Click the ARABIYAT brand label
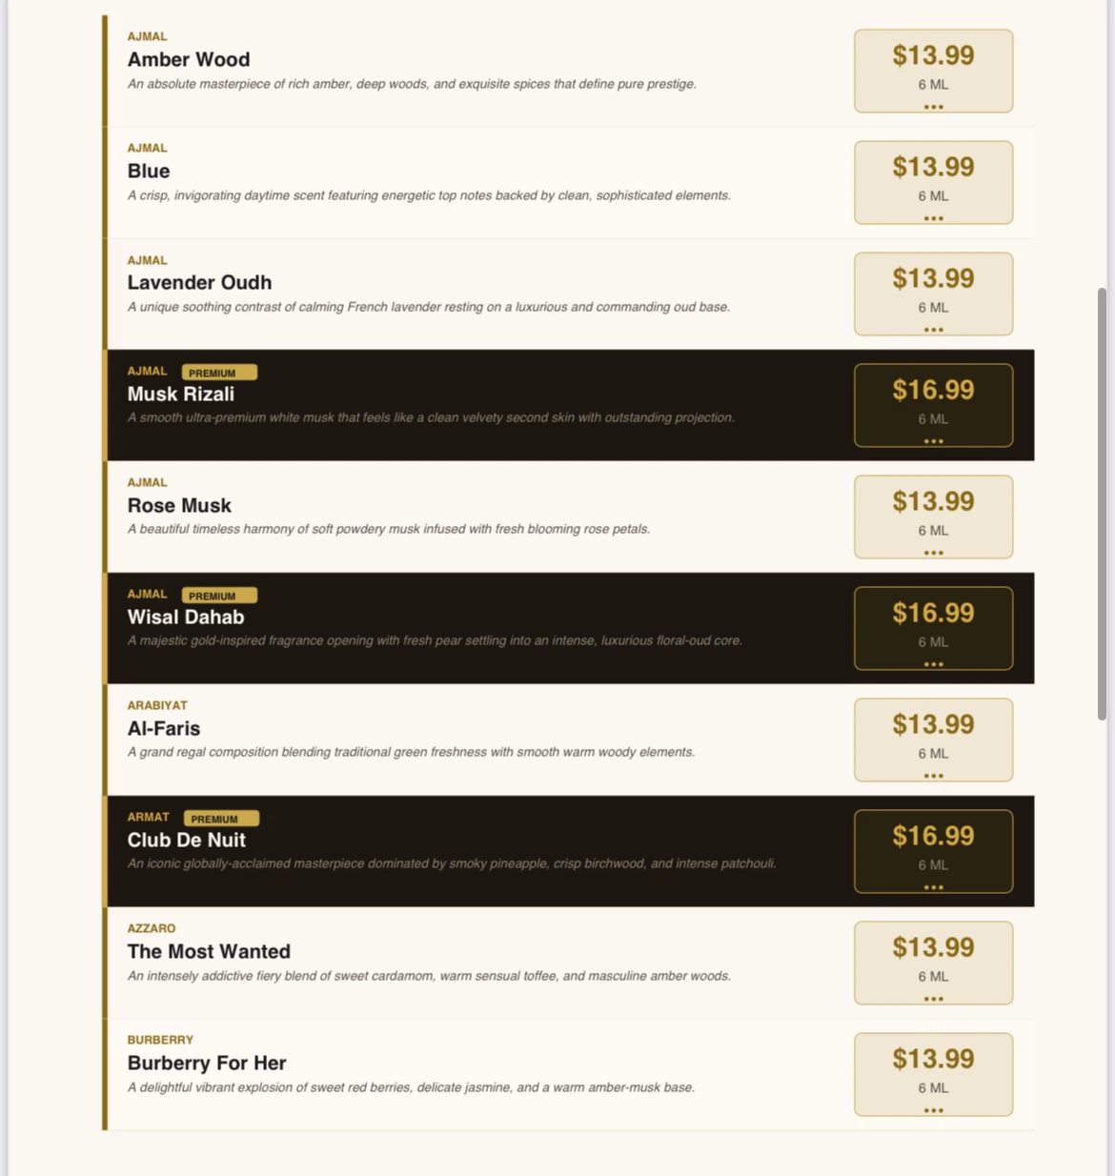The image size is (1115, 1176). (x=157, y=705)
